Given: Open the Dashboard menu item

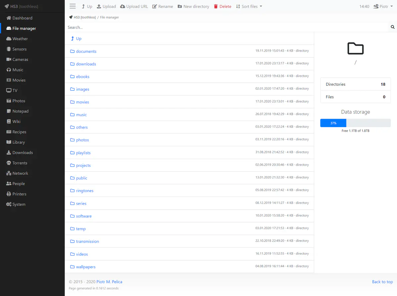Looking at the screenshot, I should point(22,18).
